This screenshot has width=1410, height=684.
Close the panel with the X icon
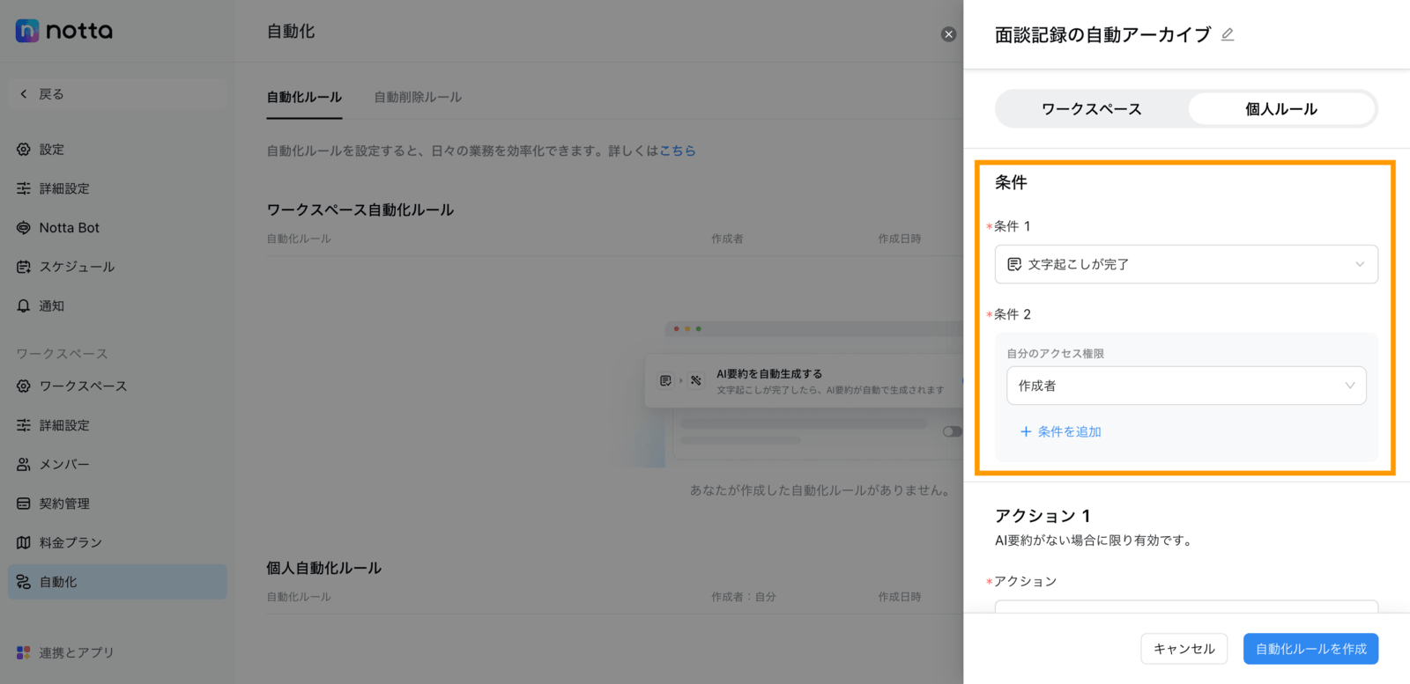click(x=948, y=34)
